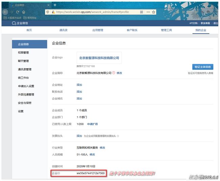Image resolution: width=220 pixels, height=181 pixels.
Task: Click 添加 for 企业域名
Action: 79,99
